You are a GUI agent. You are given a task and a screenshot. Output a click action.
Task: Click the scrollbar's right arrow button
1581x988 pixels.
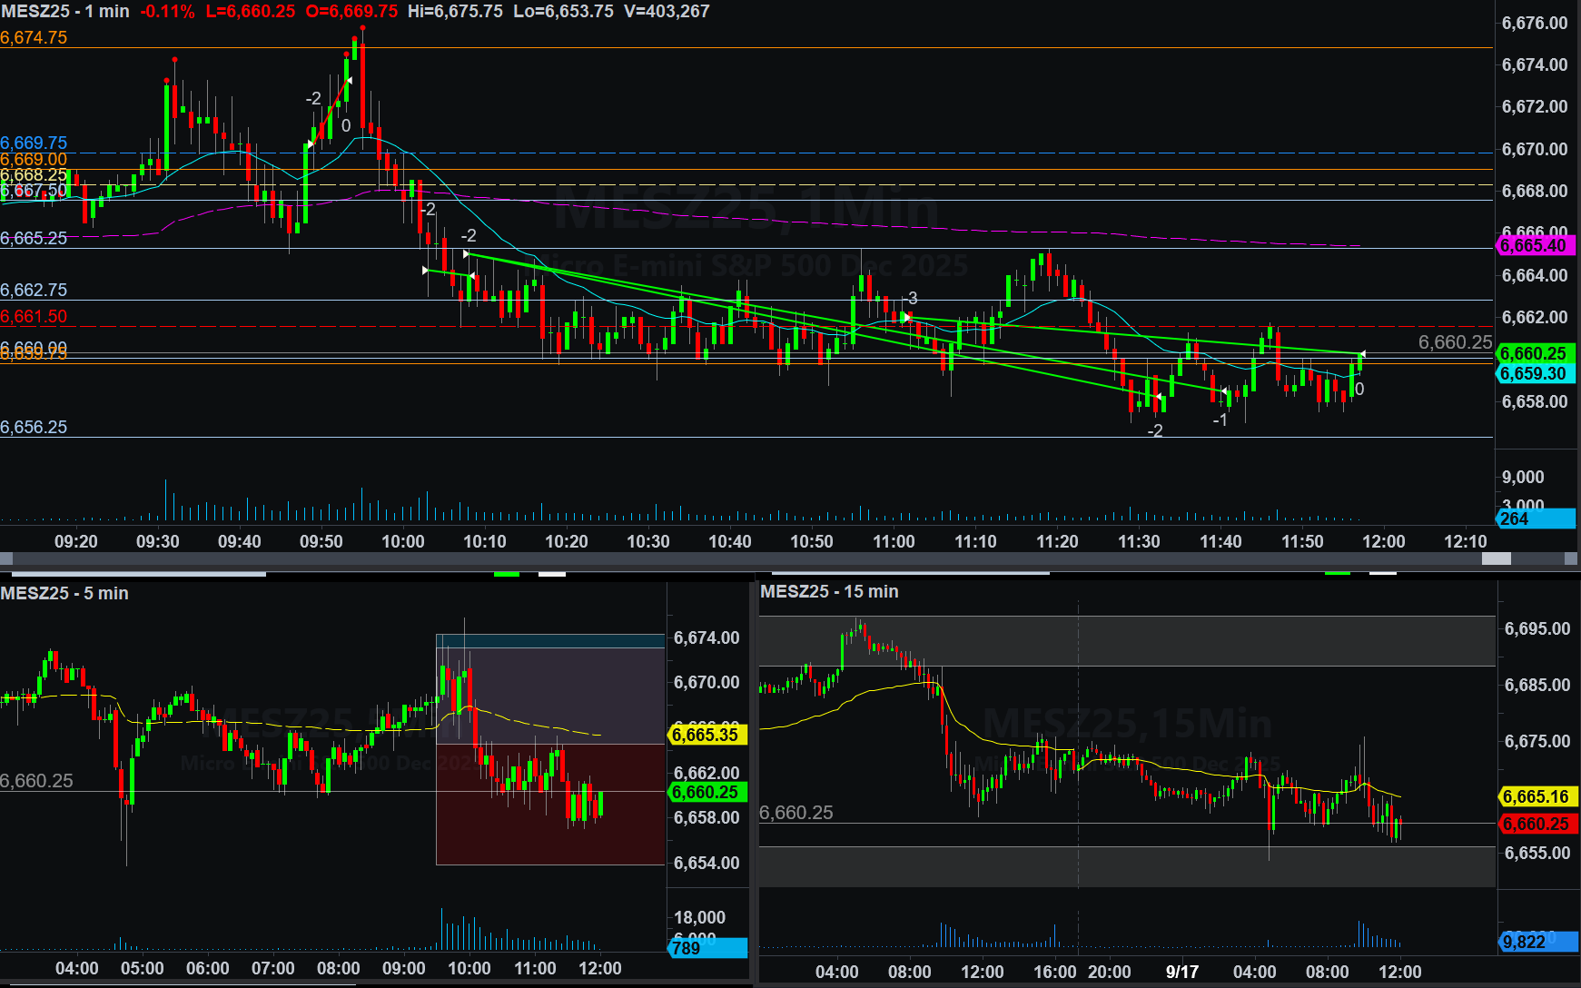1572,558
